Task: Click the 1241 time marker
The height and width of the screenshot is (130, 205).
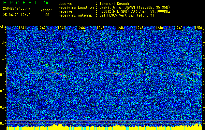Action: pyautogui.click(x=22, y=28)
